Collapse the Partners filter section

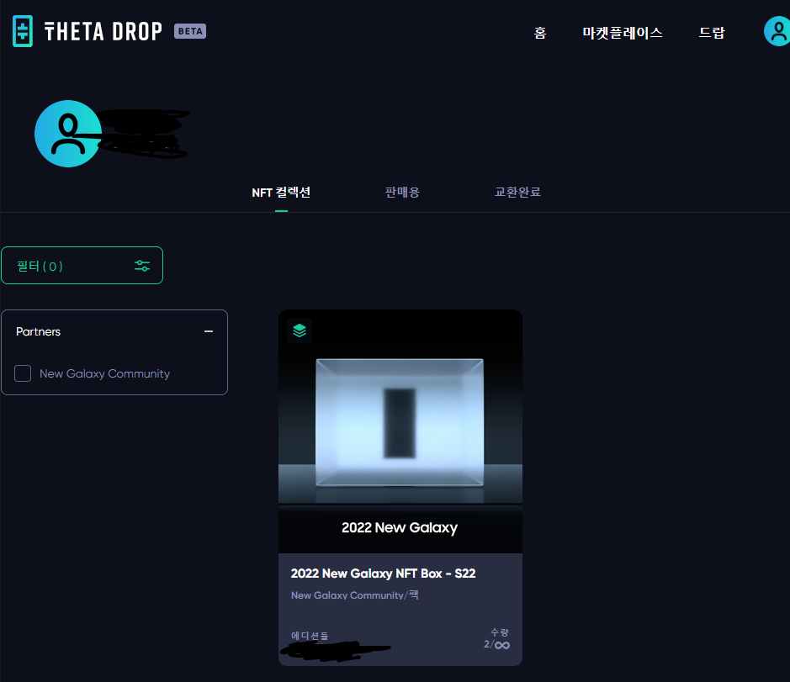tap(209, 331)
